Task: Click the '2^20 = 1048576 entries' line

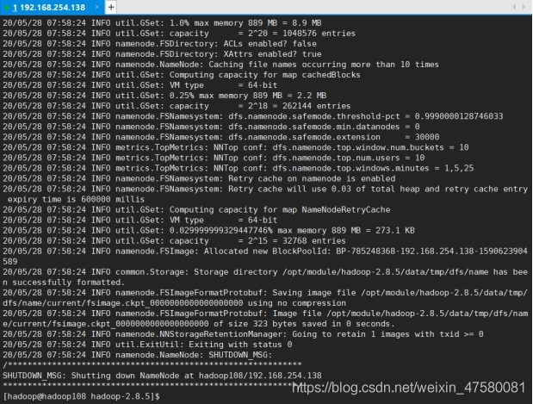Action: click(x=179, y=34)
